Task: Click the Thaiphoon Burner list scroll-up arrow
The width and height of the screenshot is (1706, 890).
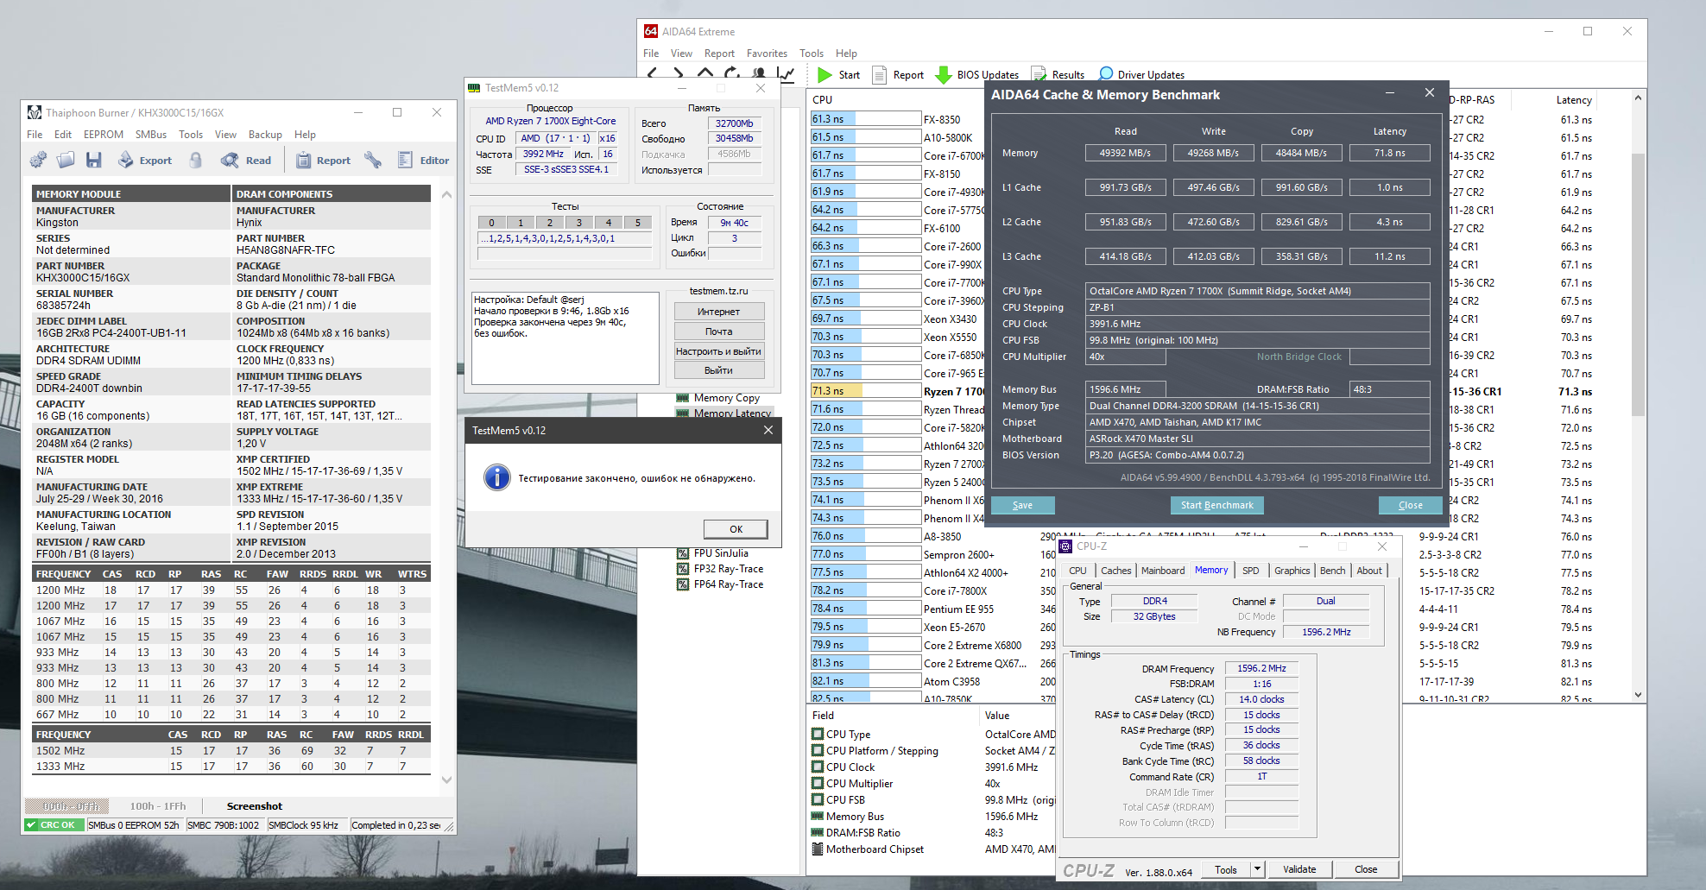Action: click(446, 194)
